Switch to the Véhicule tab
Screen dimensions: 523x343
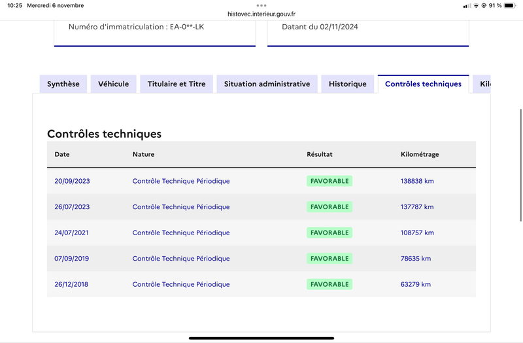(x=113, y=84)
